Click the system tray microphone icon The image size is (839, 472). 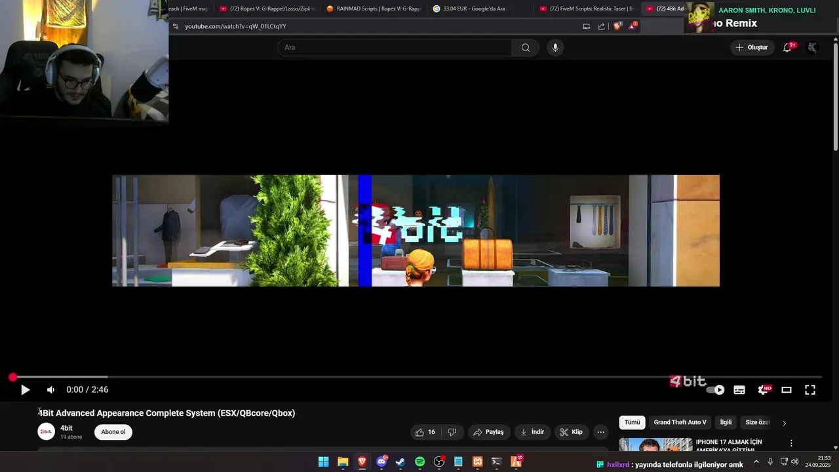tap(770, 462)
